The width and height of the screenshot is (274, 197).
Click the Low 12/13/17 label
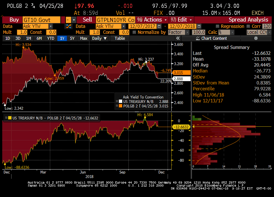(x=208, y=101)
